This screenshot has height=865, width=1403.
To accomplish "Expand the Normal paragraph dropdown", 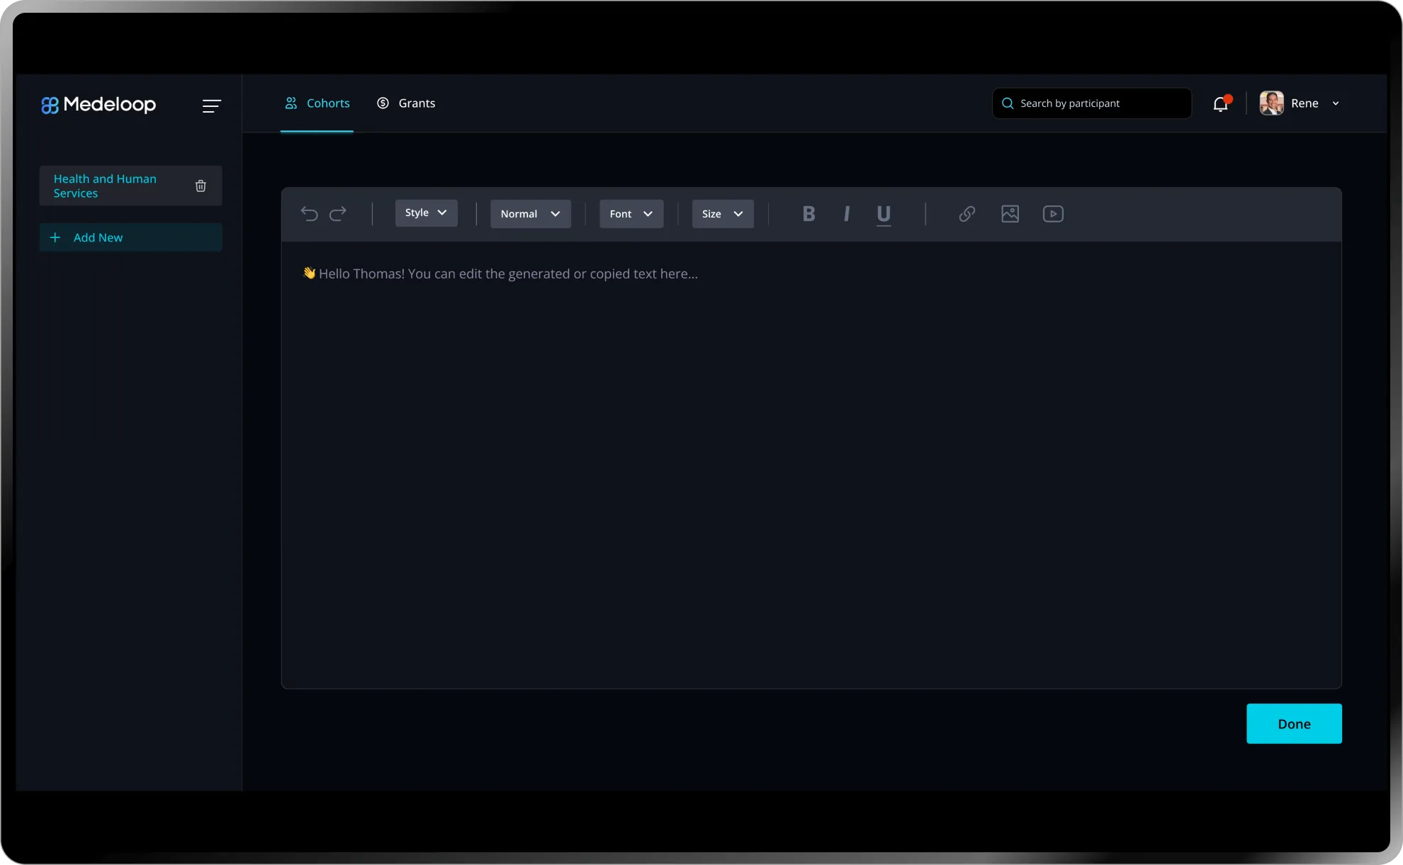I will (530, 213).
